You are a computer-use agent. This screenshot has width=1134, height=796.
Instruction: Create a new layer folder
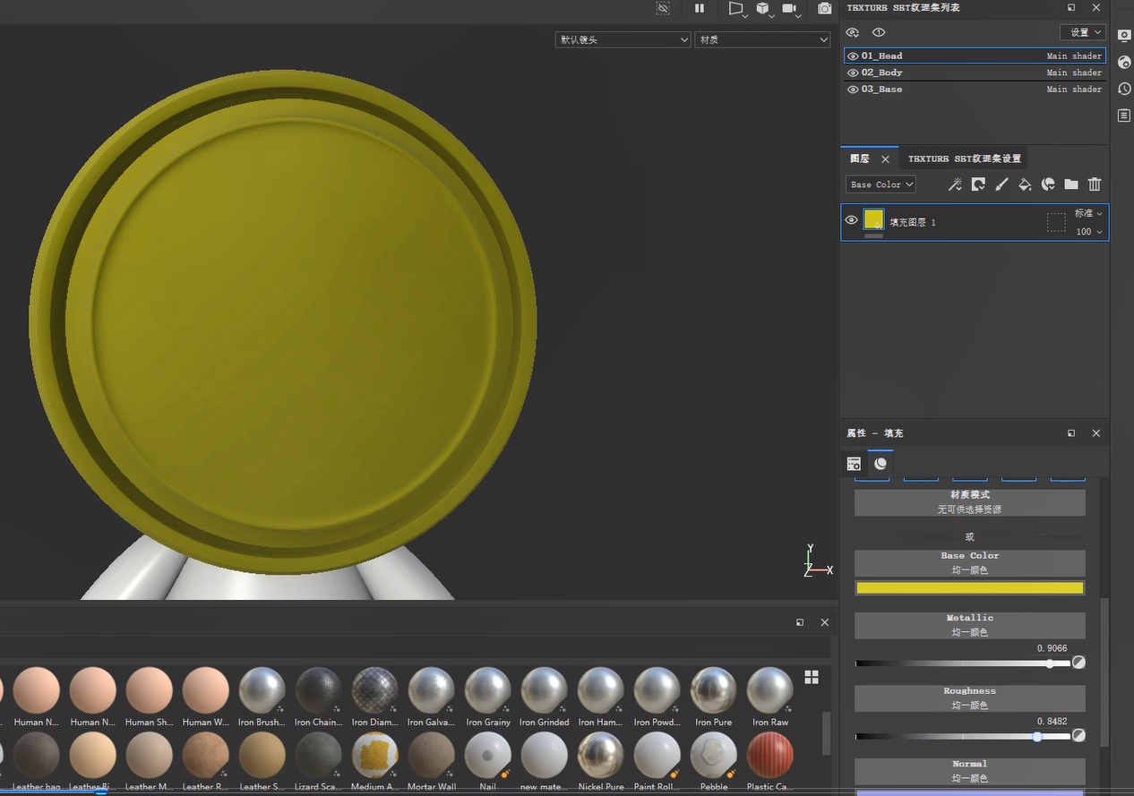[x=1071, y=184]
